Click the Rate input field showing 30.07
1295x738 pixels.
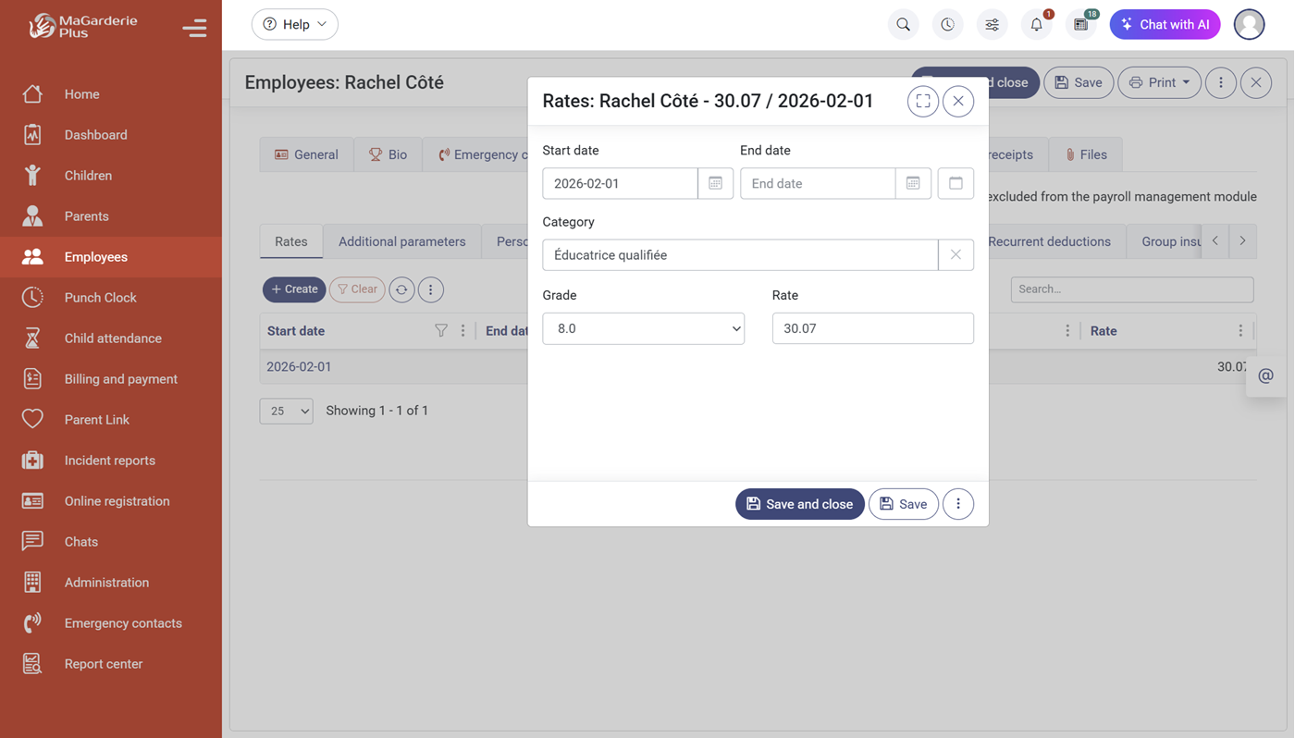872,328
